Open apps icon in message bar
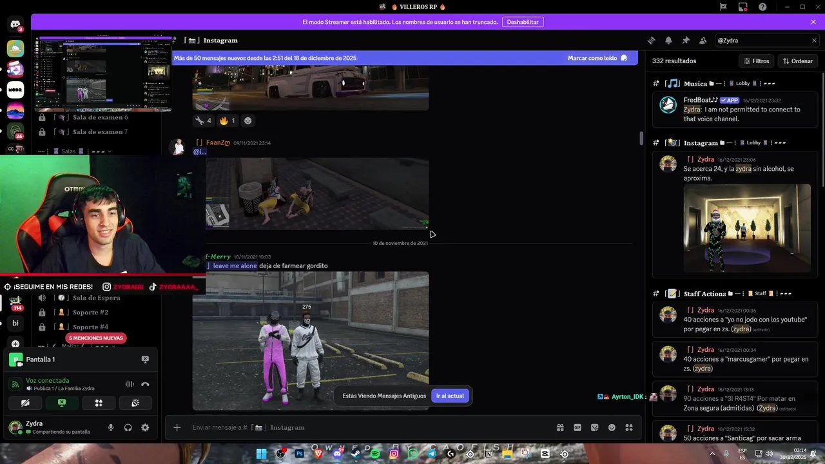825x464 pixels. click(x=629, y=427)
